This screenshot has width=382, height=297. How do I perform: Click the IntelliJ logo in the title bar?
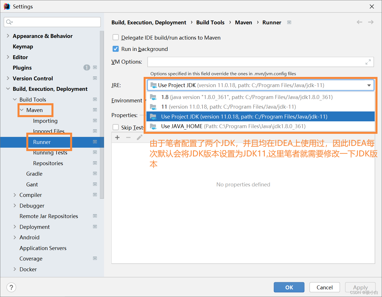pyautogui.click(x=7, y=7)
